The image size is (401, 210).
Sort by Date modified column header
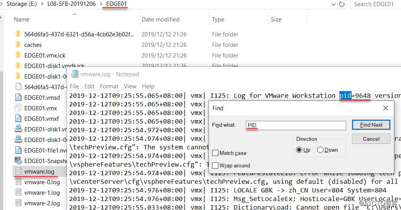click(160, 20)
